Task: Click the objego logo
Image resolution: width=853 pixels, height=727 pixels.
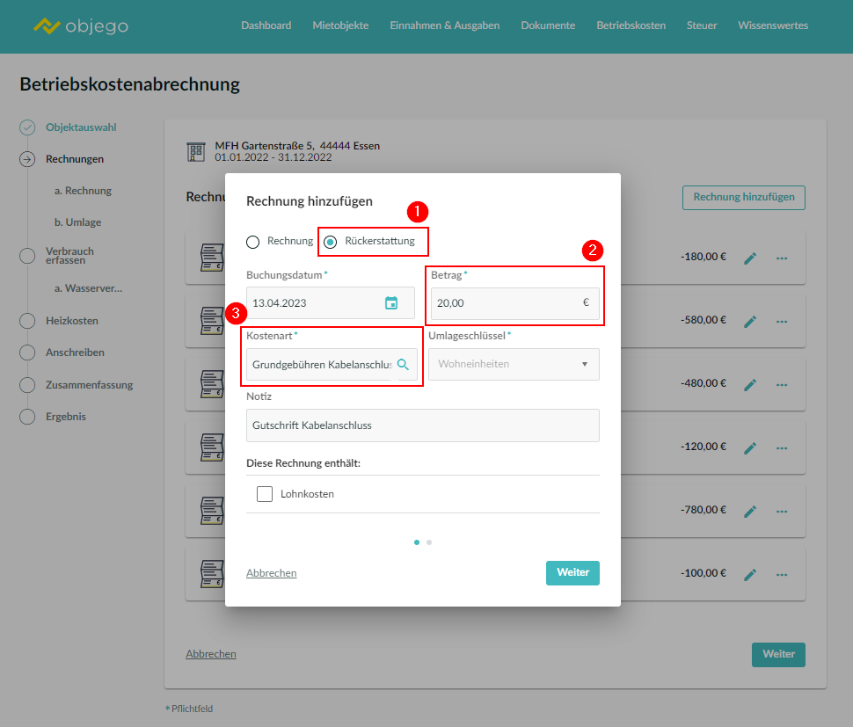Action: tap(81, 26)
